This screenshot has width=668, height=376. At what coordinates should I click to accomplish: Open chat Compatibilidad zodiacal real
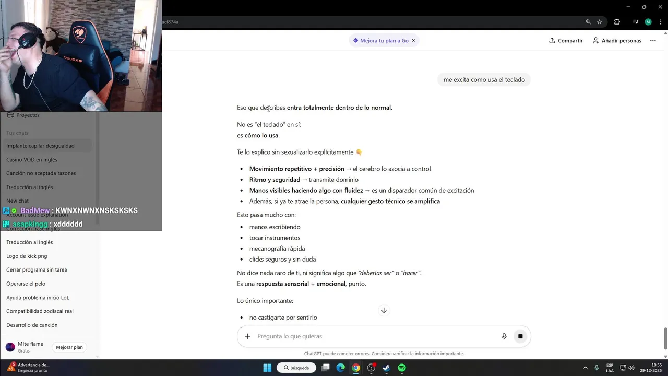tap(48, 311)
